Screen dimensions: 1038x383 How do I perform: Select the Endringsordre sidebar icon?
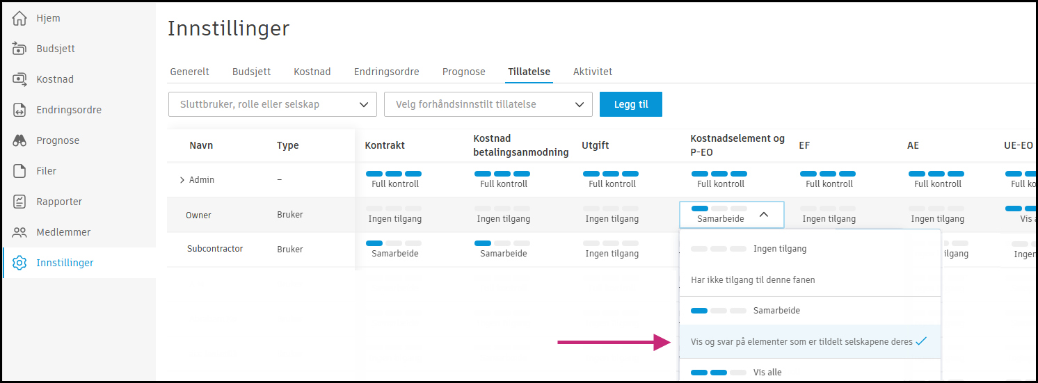click(19, 110)
